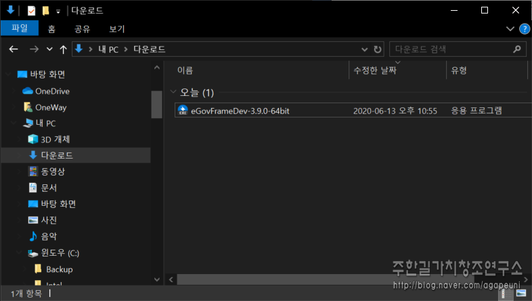Click the eGovFrameDev exe file icon
The height and width of the screenshot is (301, 532).
[183, 110]
